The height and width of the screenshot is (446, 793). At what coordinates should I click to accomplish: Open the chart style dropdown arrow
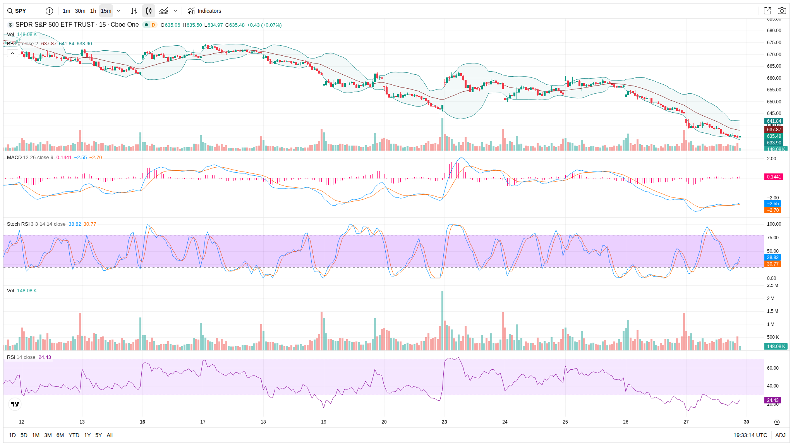(175, 11)
